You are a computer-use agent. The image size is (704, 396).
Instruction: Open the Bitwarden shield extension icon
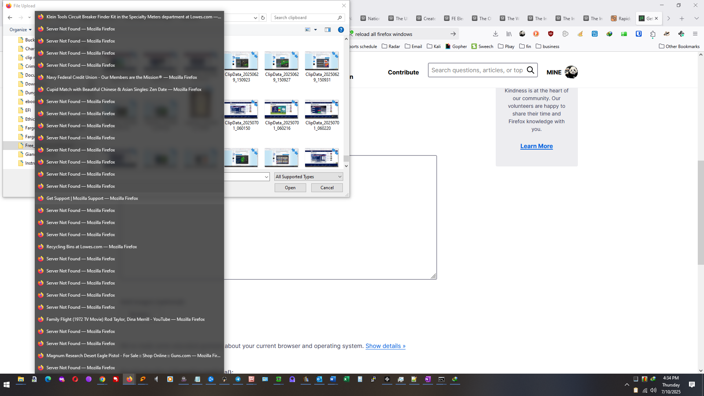click(x=639, y=34)
